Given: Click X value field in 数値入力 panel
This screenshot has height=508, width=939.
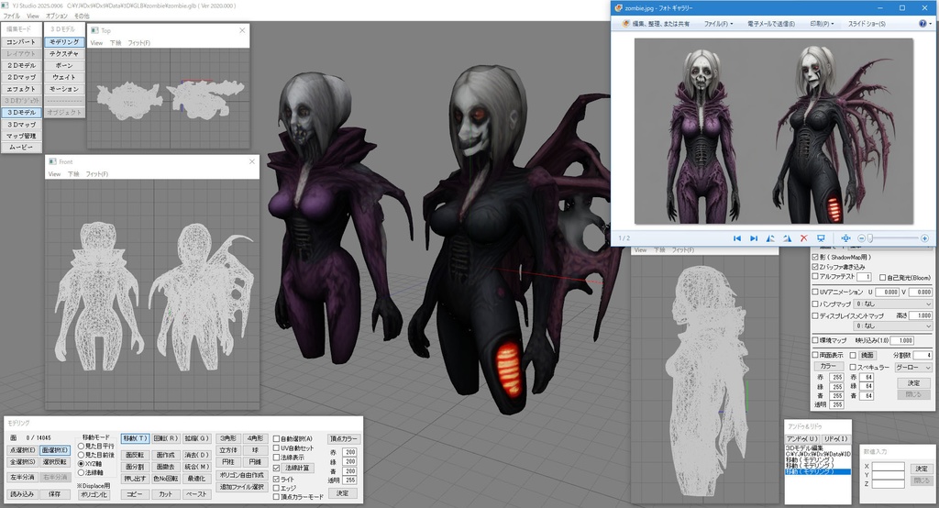Looking at the screenshot, I should click(888, 466).
